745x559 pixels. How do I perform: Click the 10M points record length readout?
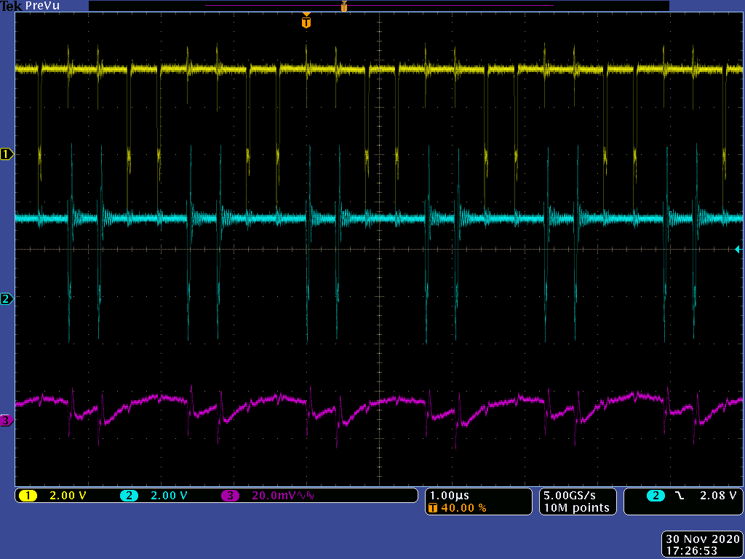click(576, 507)
